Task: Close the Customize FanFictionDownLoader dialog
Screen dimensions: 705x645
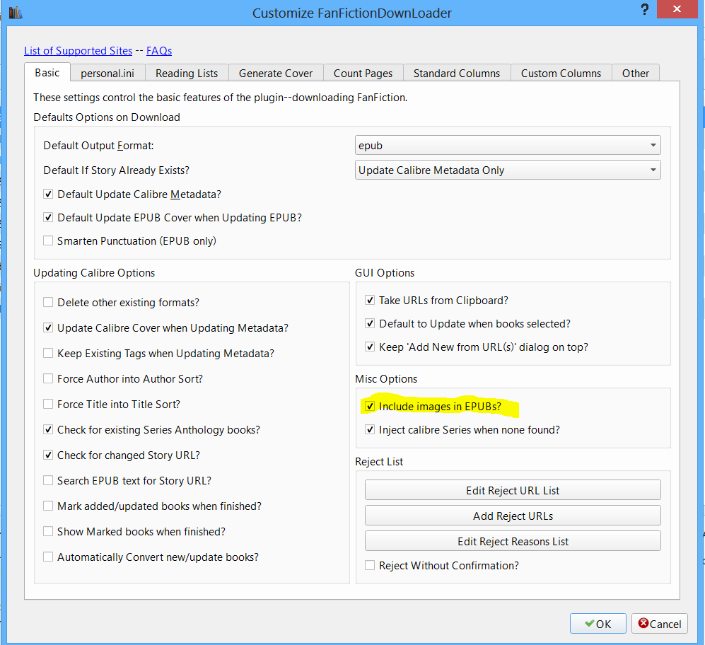Action: (677, 9)
